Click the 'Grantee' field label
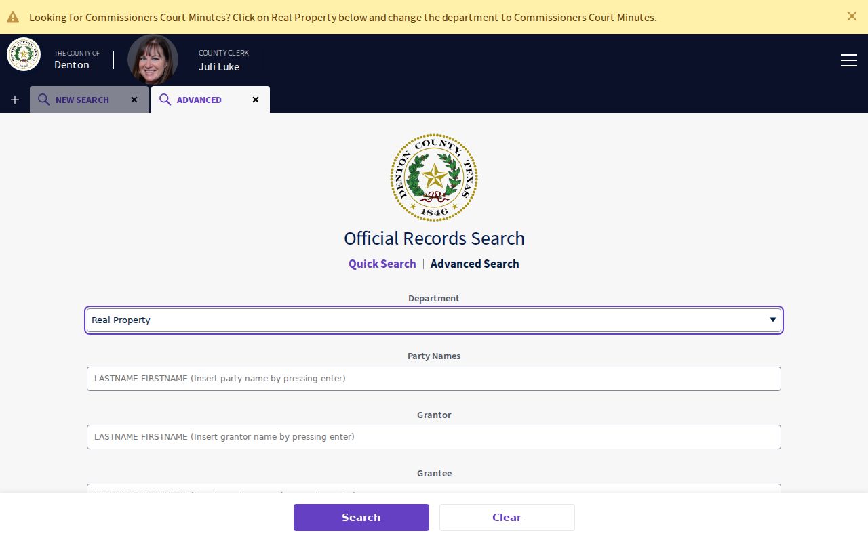868x542 pixels. pyautogui.click(x=434, y=473)
